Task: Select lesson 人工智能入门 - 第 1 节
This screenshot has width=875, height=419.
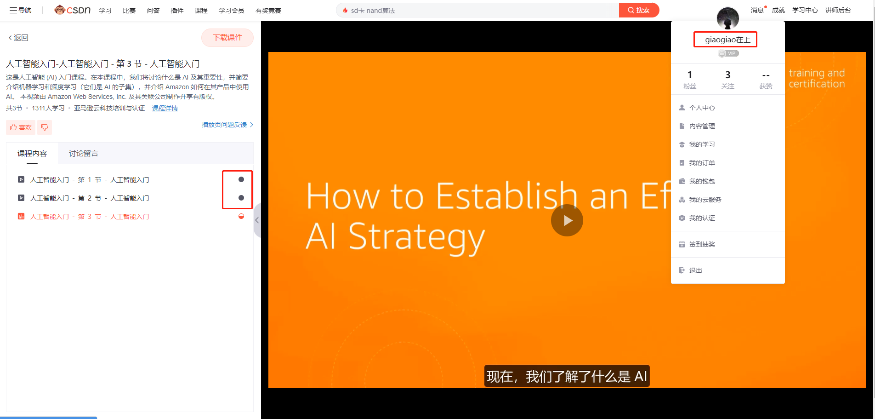Action: pyautogui.click(x=90, y=179)
